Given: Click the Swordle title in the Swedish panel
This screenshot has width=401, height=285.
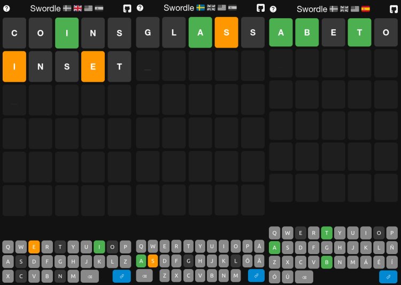Looking at the screenshot, I should click(x=179, y=8).
